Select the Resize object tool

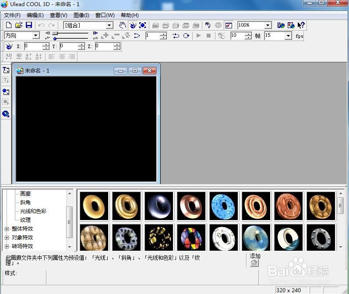(143, 25)
